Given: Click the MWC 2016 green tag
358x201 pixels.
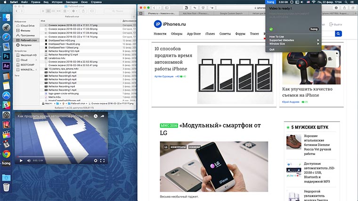Looking at the screenshot, I should (169, 125).
